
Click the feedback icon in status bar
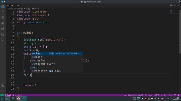[175, 95]
